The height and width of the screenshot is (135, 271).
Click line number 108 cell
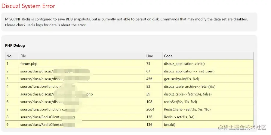pyautogui.click(x=154, y=101)
